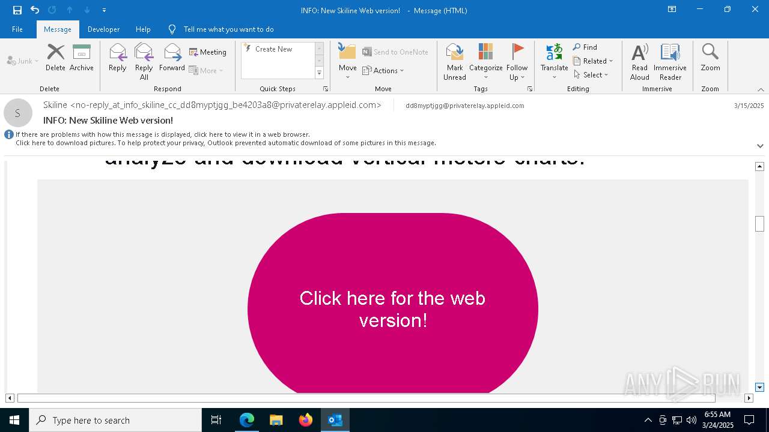Forward this message
This screenshot has height=432, width=769.
(x=172, y=58)
